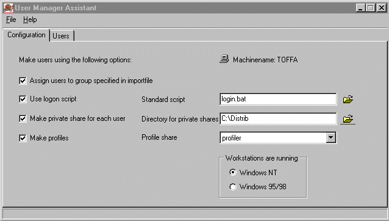Click the Workstations are running group label
The height and width of the screenshot is (221, 389).
[262, 158]
